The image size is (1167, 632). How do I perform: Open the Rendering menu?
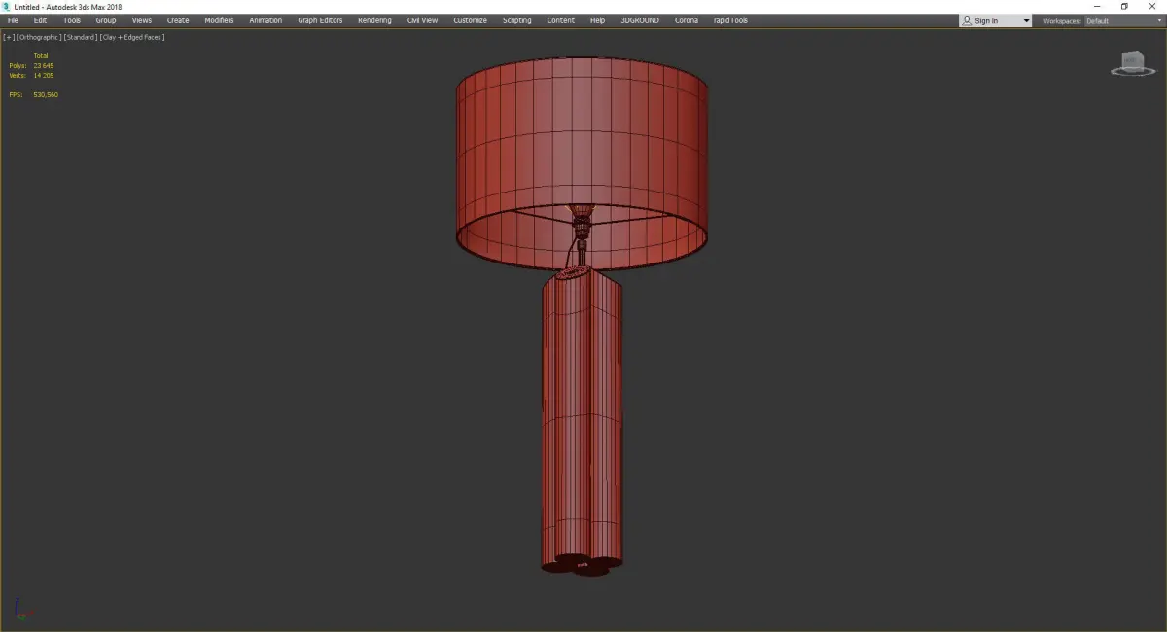coord(374,20)
